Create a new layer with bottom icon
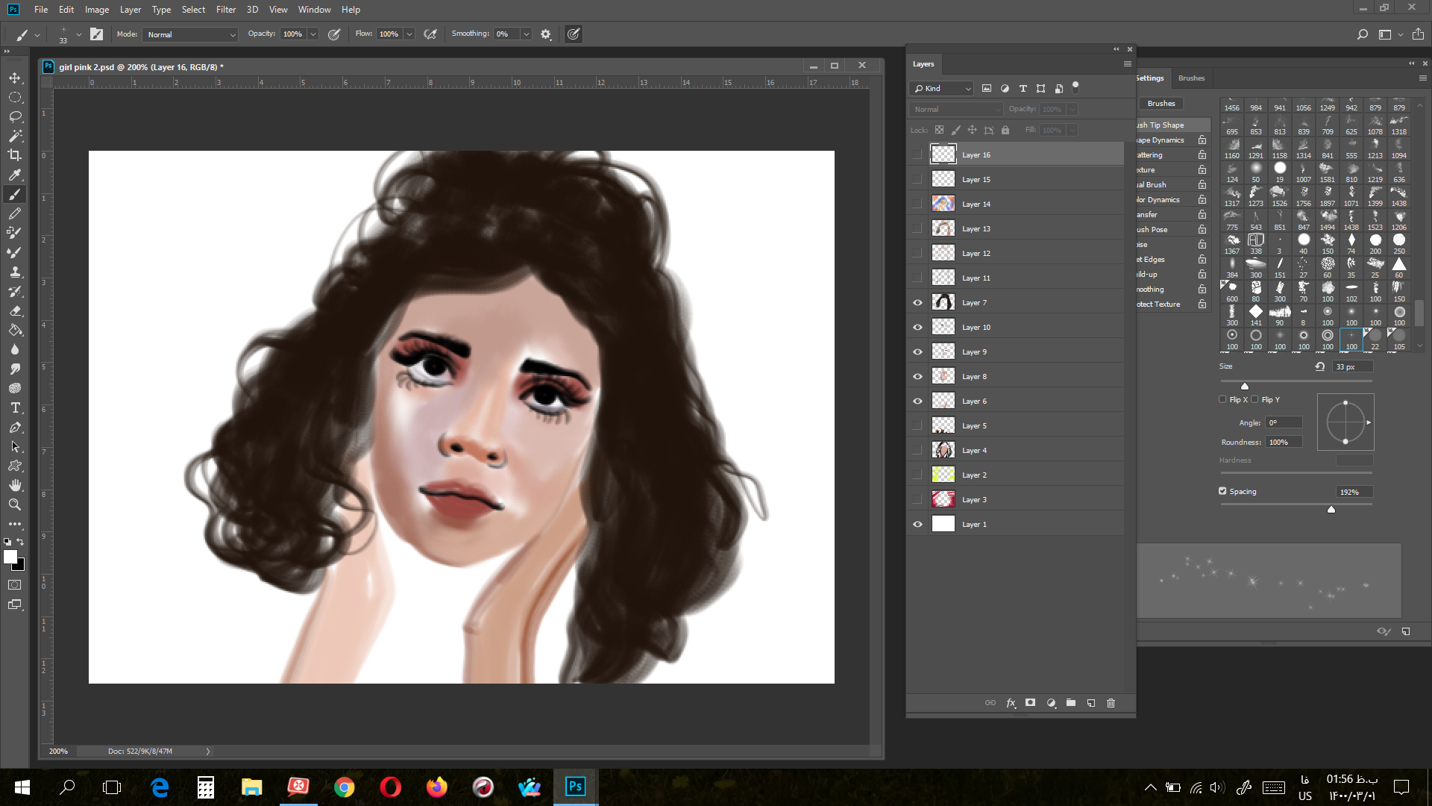1432x806 pixels. (x=1091, y=703)
